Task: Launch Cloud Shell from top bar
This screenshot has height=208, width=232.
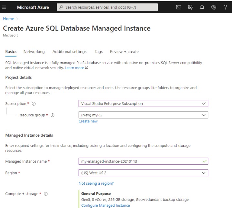Action: coord(178,7)
